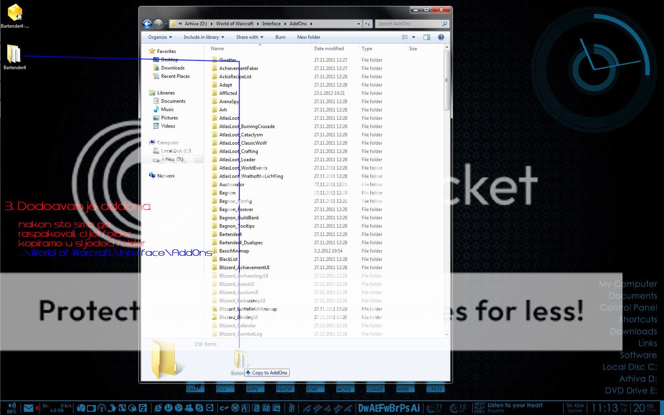Click the volume speaker icon in taskbar
Screen dimensions: 664x415
click(12, 406)
